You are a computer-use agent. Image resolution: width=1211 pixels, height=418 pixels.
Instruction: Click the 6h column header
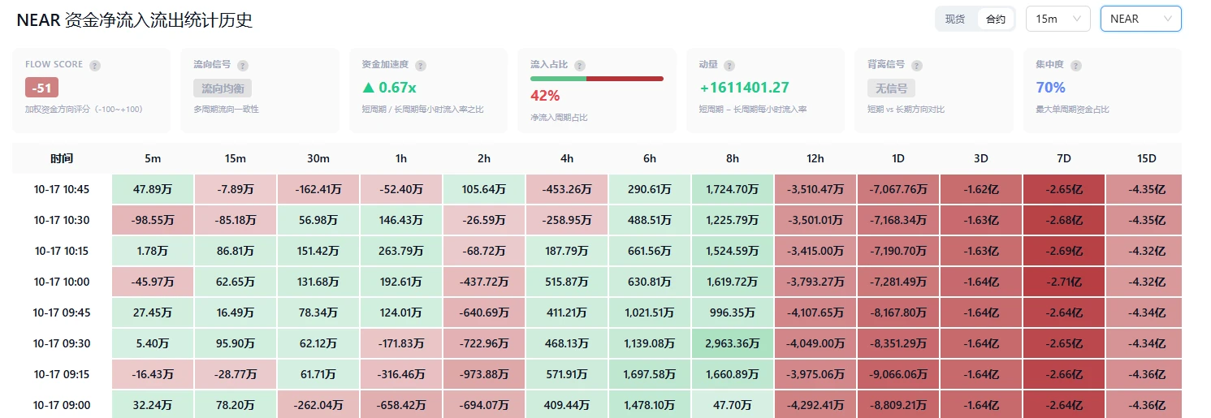tap(650, 158)
